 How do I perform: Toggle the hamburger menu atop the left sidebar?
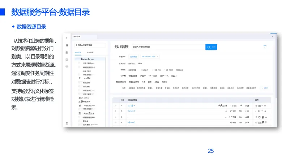(67, 38)
